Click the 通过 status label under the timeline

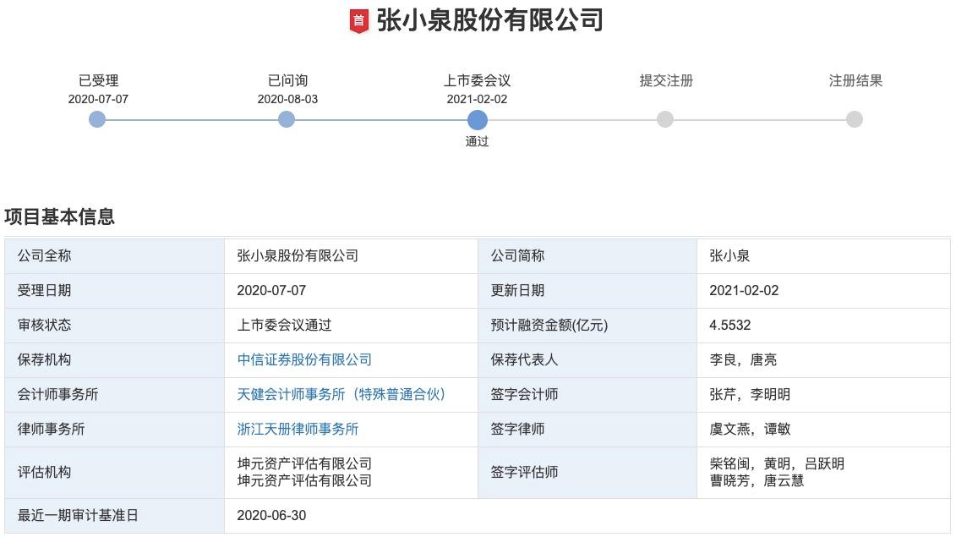click(478, 140)
